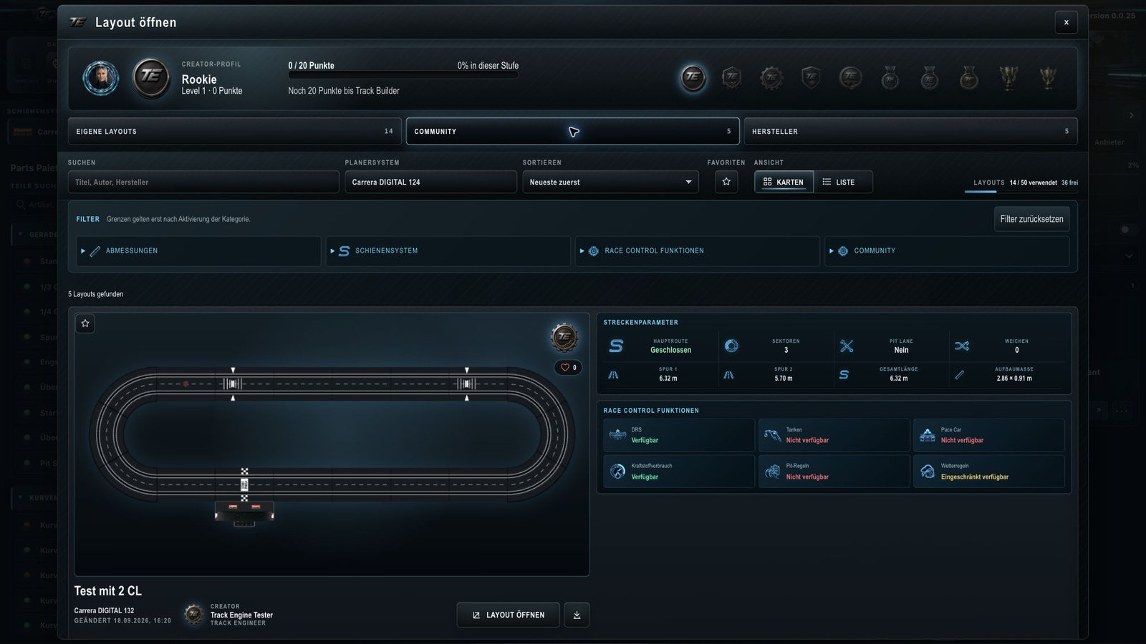Click the Pace Car function icon

pos(927,435)
